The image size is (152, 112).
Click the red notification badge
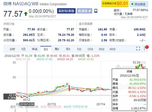pos(147,47)
